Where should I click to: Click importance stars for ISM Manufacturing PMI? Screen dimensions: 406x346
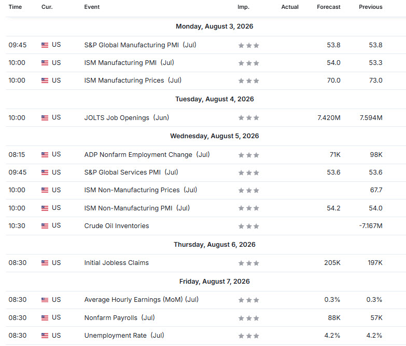pyautogui.click(x=248, y=63)
